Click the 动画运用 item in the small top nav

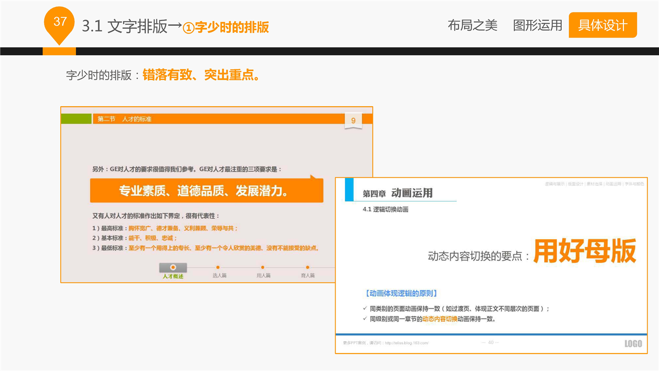click(x=613, y=184)
